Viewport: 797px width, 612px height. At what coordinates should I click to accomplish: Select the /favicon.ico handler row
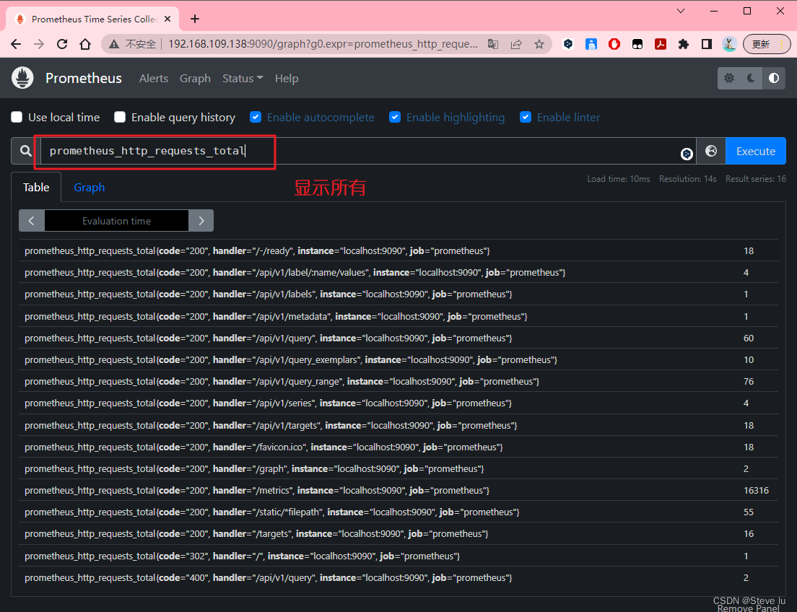point(398,447)
